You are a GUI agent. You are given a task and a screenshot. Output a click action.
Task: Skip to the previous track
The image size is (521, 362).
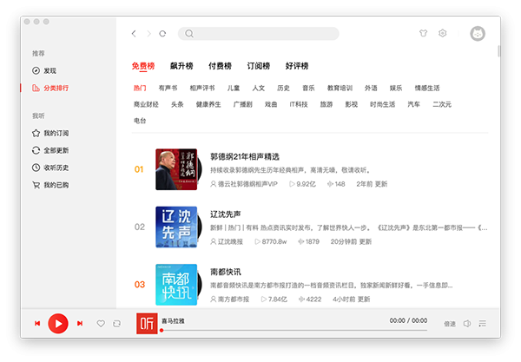point(37,324)
